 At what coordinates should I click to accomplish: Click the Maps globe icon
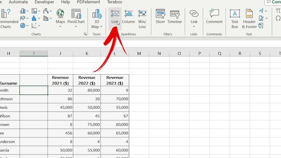tap(61, 14)
